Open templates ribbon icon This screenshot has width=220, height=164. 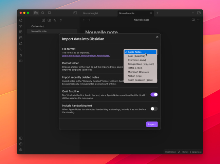click(x=21, y=43)
